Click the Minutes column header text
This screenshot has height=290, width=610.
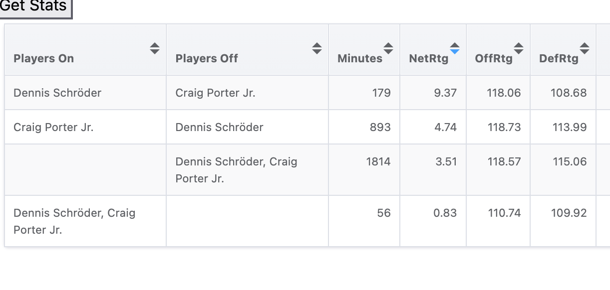pyautogui.click(x=359, y=58)
